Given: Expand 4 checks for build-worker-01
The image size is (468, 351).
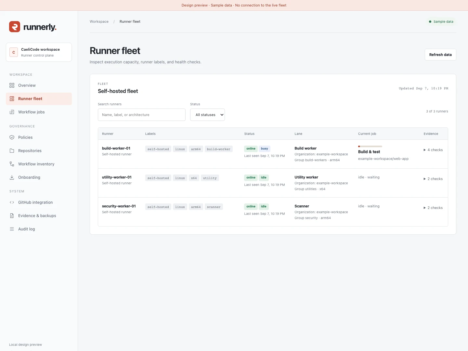Looking at the screenshot, I should tap(433, 150).
